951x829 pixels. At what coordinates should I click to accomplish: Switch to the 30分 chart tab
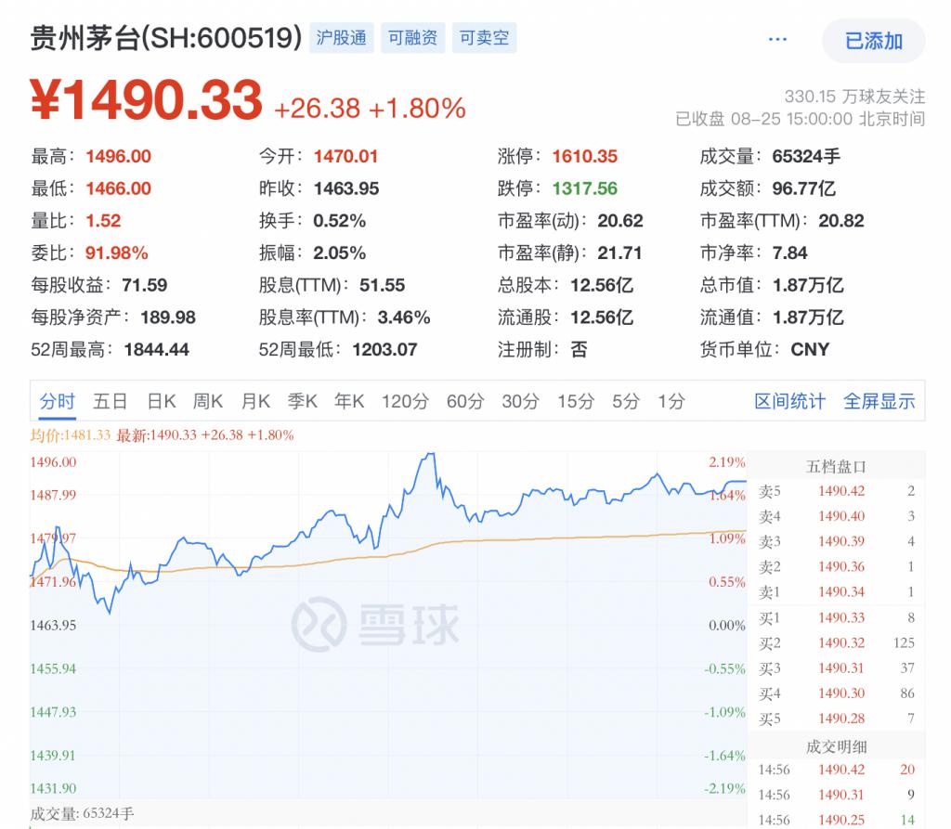(520, 401)
